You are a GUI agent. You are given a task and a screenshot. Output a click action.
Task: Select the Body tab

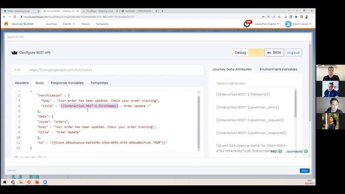[39, 83]
